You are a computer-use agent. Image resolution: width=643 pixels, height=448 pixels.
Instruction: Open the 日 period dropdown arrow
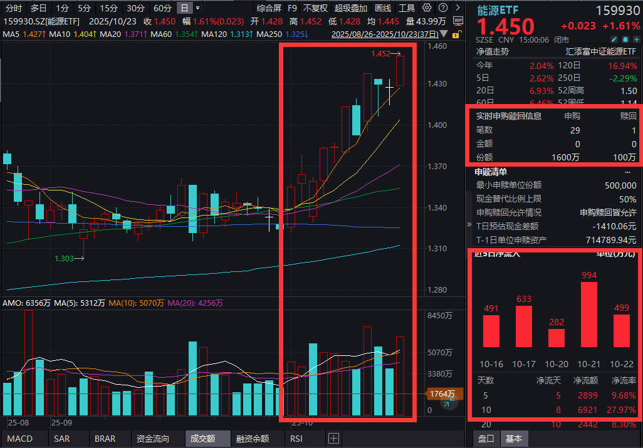tap(197, 8)
